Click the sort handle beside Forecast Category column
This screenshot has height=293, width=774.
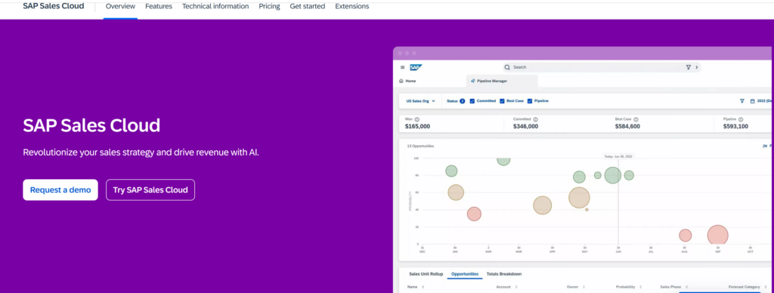pos(766,287)
